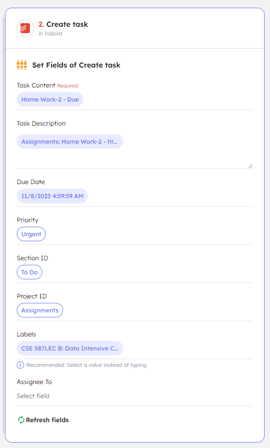Open the Section ID To Do dropdown
The image size is (270, 448).
tap(29, 272)
